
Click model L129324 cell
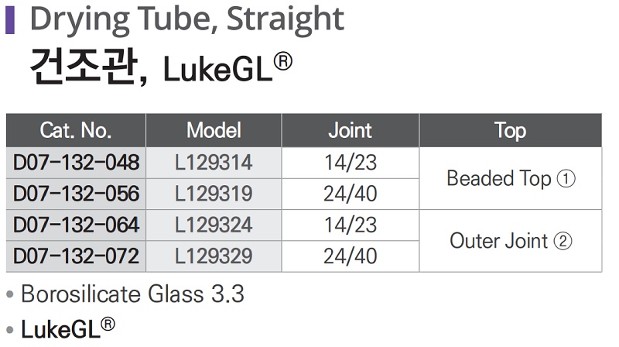214,225
